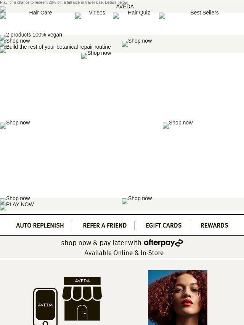Open the Best Sellers menu link
244x325 pixels.
204,13
